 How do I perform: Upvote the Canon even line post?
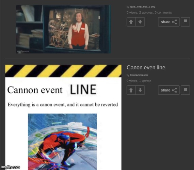(131, 90)
